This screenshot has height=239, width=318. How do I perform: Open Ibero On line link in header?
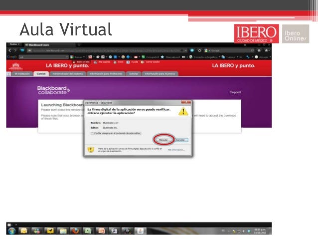pos(81,62)
